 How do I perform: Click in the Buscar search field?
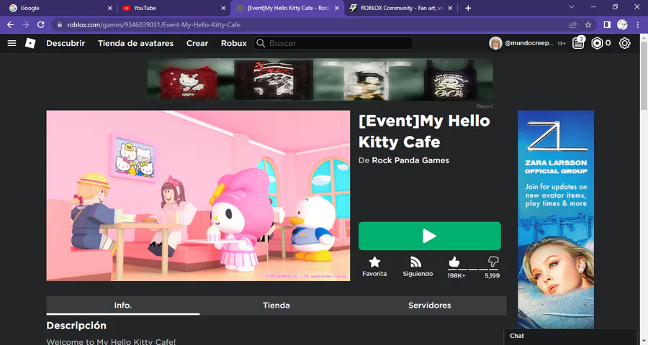tap(333, 43)
